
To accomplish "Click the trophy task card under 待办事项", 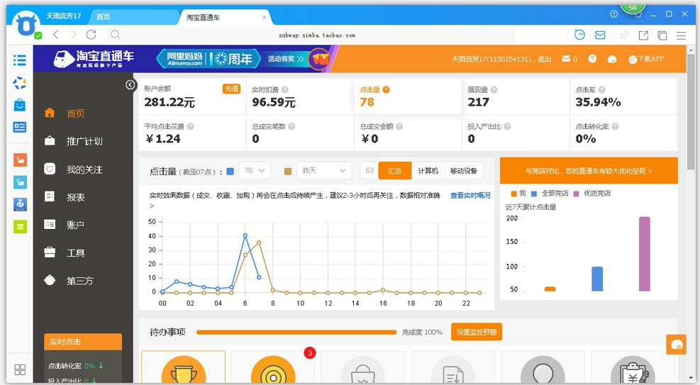I will tap(184, 367).
